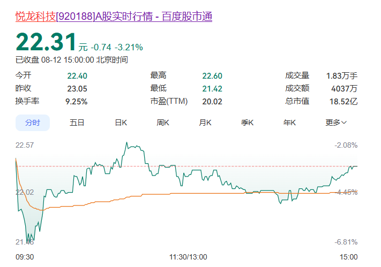The width and height of the screenshot is (381, 267).
Task: Click the 22.02 price axis label
Action: (x=25, y=192)
